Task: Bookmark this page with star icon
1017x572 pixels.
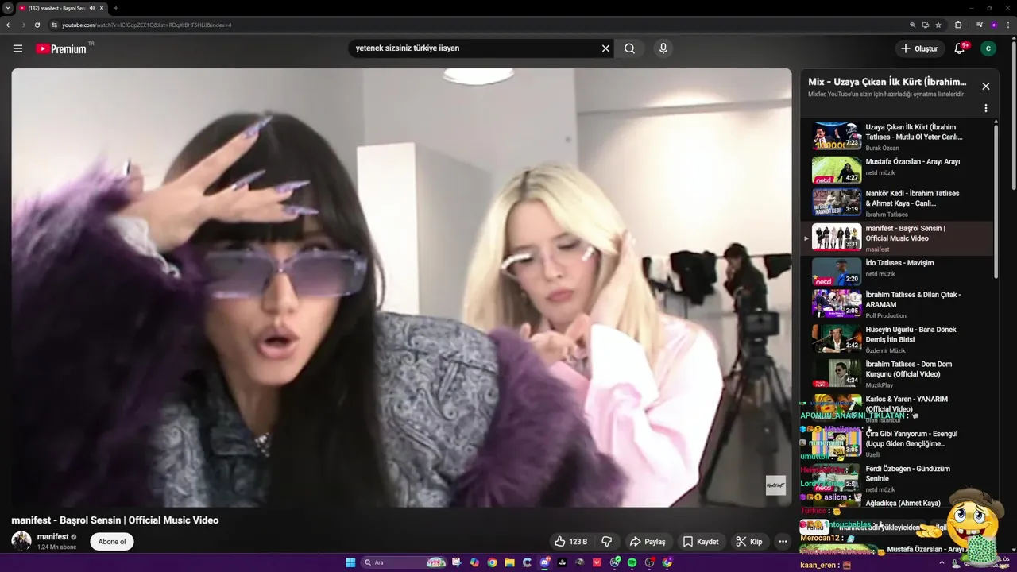Action: click(x=938, y=25)
